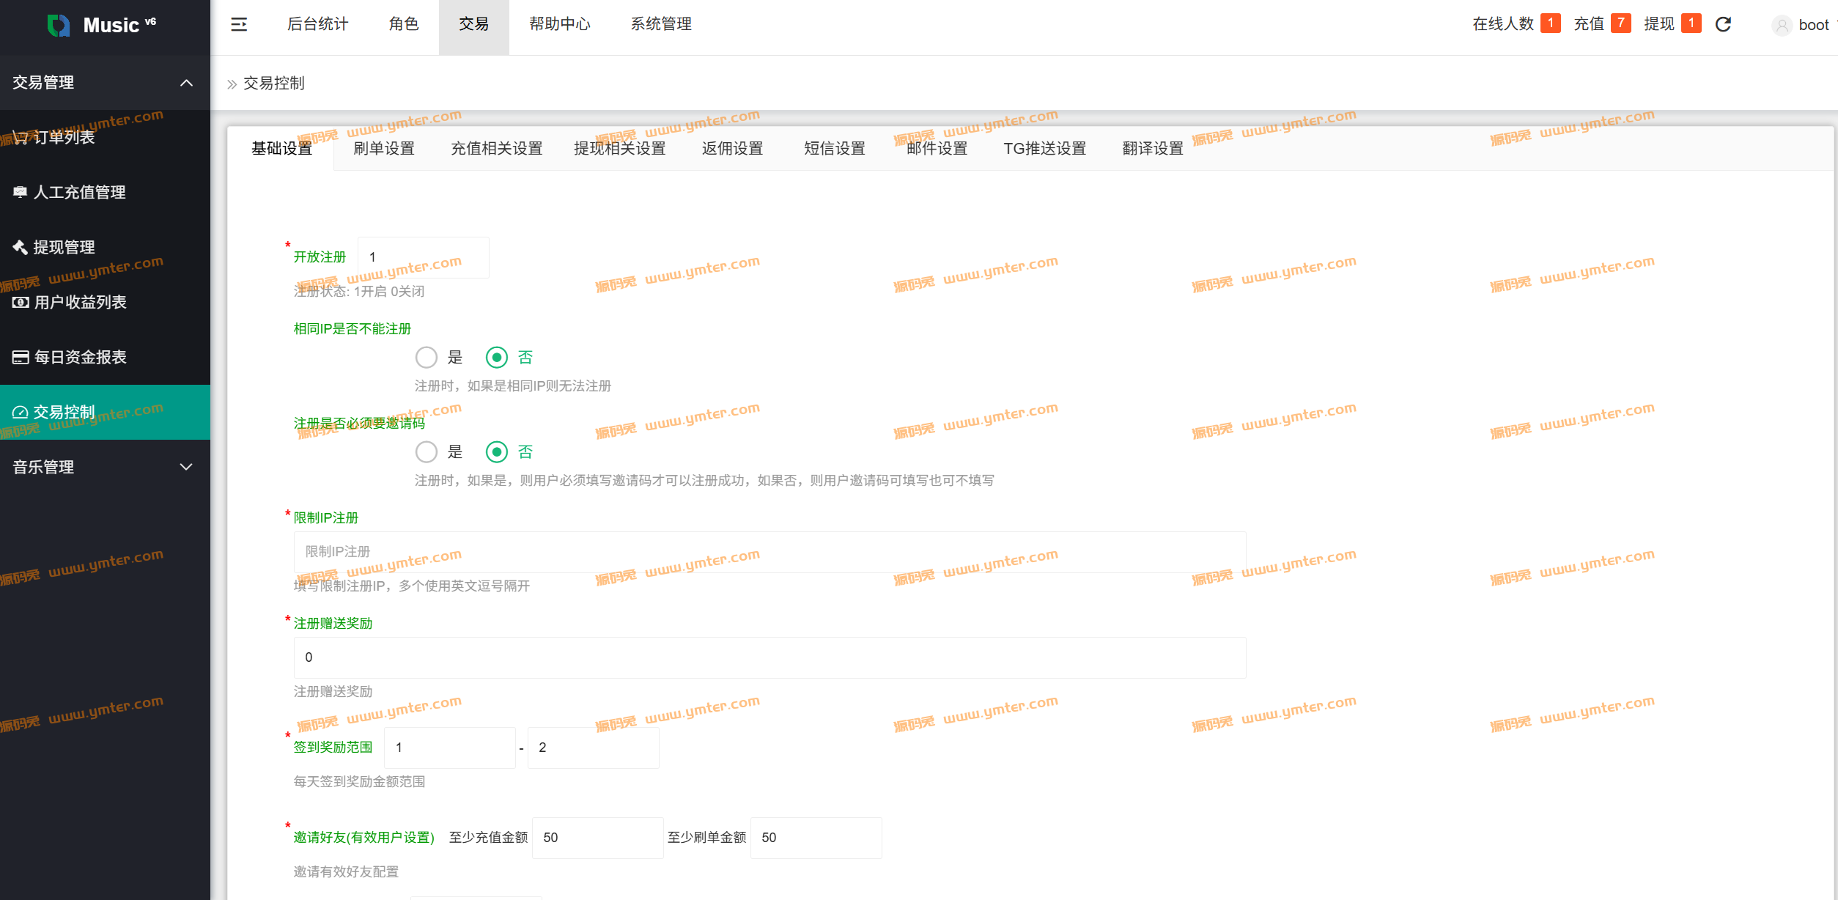Click the 限制IP注册 input field
Screen dimensions: 1838x900
tap(769, 552)
